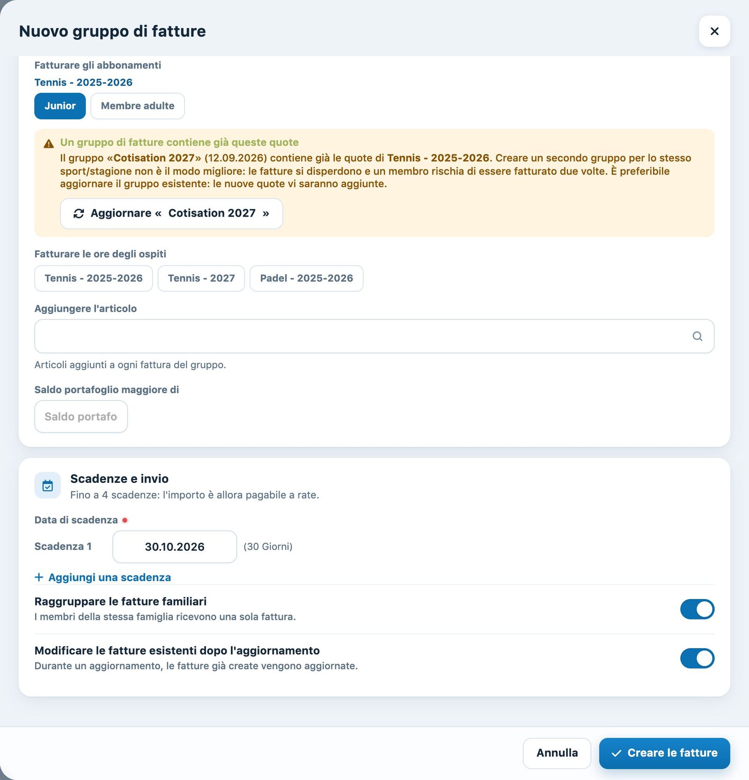Open the Scadenza 1 date picker field
Screen dimensions: 749x780
click(175, 547)
